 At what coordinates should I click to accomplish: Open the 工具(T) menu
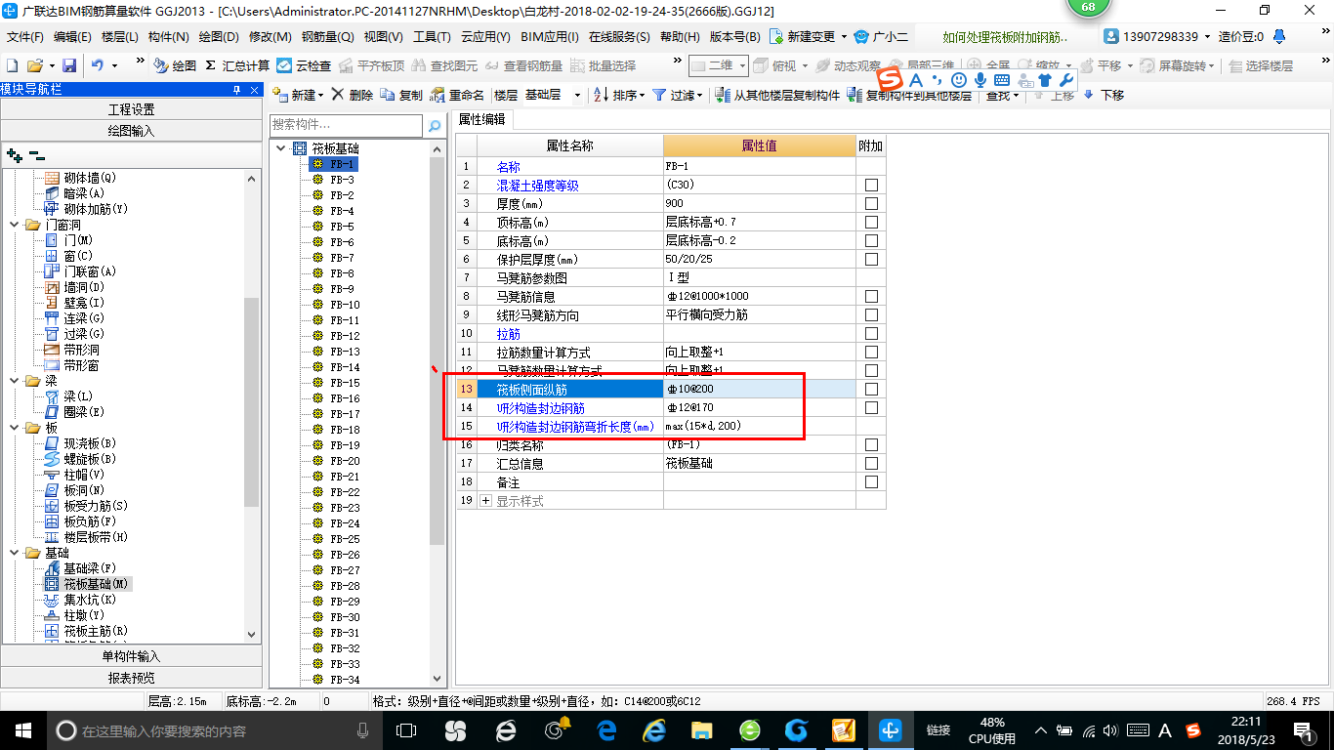pyautogui.click(x=432, y=36)
